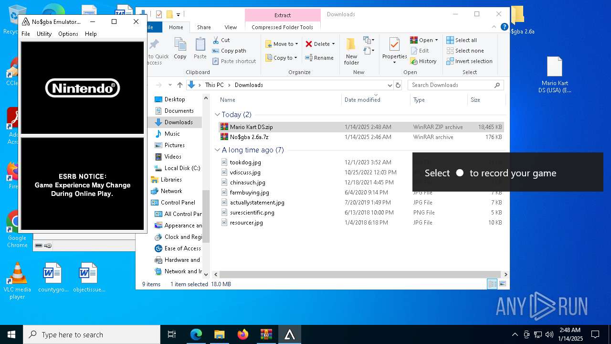
Task: Open Firefox from the taskbar
Action: (x=243, y=334)
